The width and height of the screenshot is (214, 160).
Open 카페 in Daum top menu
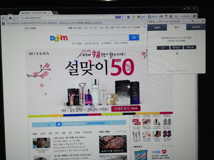point(70,28)
